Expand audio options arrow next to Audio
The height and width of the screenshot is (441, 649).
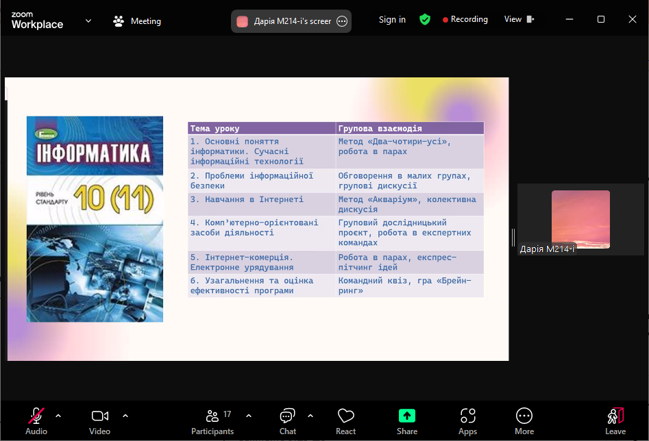point(58,416)
